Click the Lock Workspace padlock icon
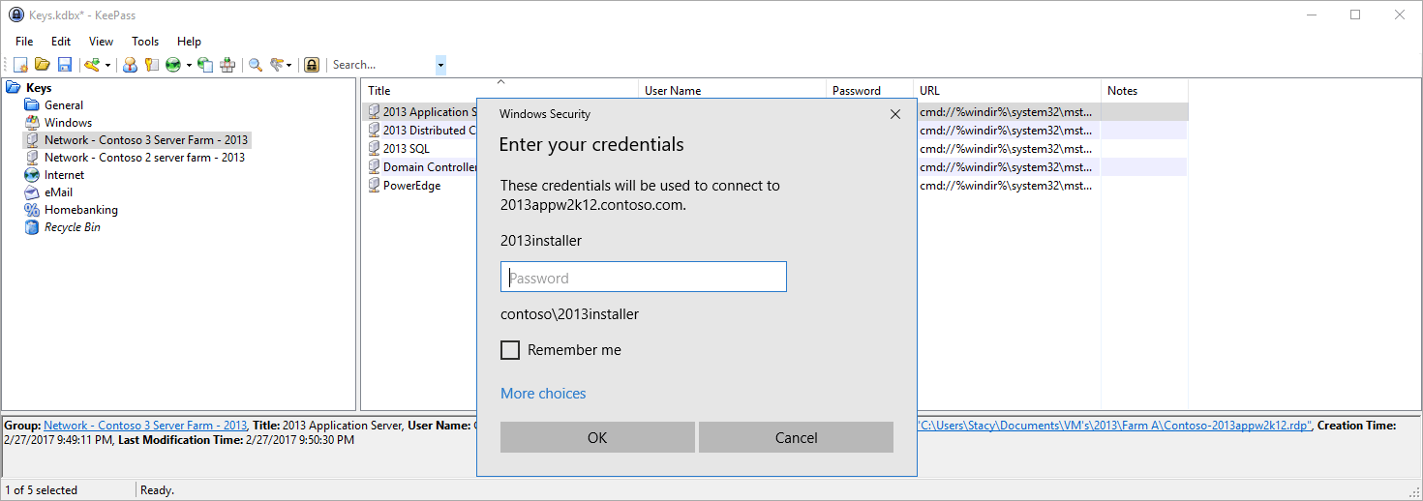Viewport: 1423px width, 501px height. 312,65
